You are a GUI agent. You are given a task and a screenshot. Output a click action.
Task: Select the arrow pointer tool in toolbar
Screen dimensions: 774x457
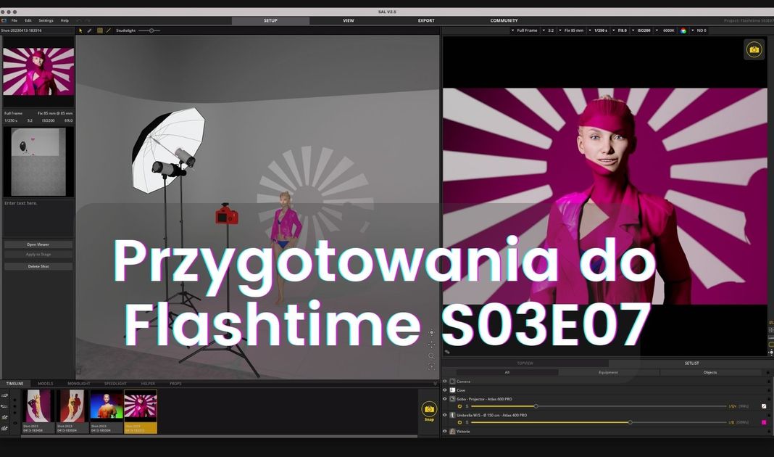click(x=80, y=30)
